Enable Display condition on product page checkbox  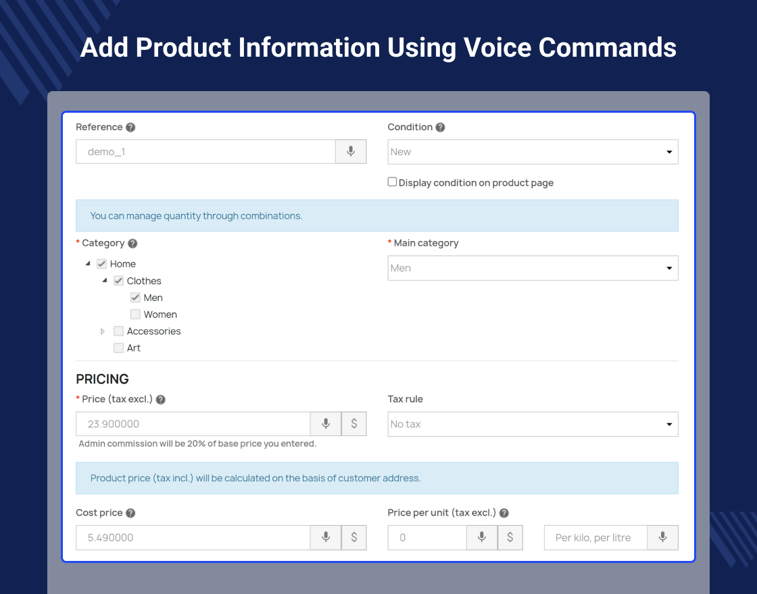pyautogui.click(x=393, y=182)
